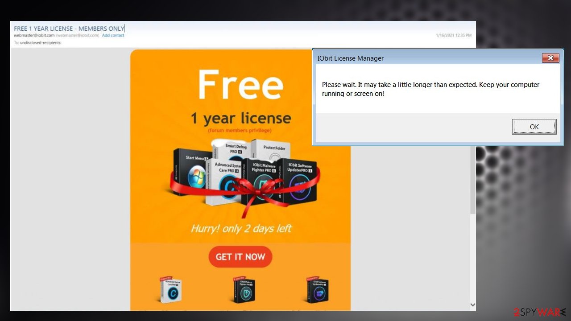Click the subject FREE 1 YEAR LICENSE - MEMBERS ONLY
Viewport: 571px width, 321px height.
[x=69, y=28]
